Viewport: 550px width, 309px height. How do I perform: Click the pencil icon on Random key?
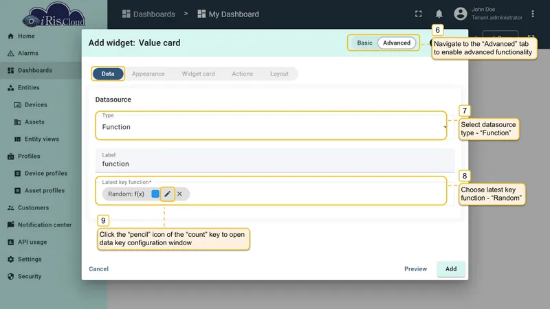point(167,194)
